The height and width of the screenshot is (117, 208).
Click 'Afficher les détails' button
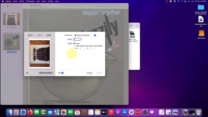pyautogui.click(x=45, y=73)
